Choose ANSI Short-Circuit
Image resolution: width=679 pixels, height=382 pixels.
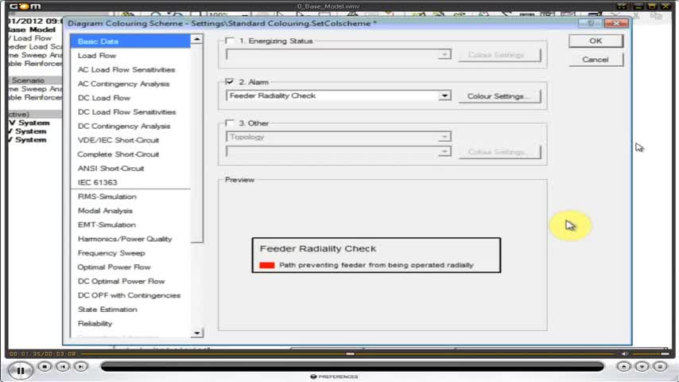pyautogui.click(x=111, y=168)
